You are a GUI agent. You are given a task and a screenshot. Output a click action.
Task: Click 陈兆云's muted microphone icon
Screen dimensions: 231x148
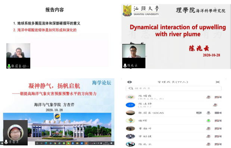point(209,144)
